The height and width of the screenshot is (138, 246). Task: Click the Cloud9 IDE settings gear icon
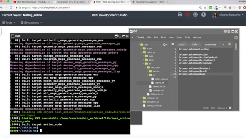point(236,38)
